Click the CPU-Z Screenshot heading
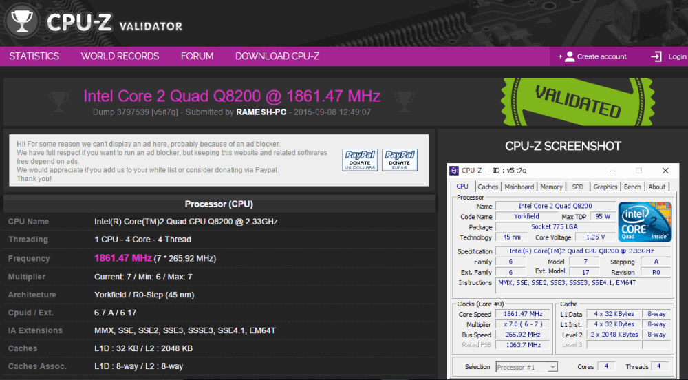This screenshot has width=688, height=380. tap(563, 146)
